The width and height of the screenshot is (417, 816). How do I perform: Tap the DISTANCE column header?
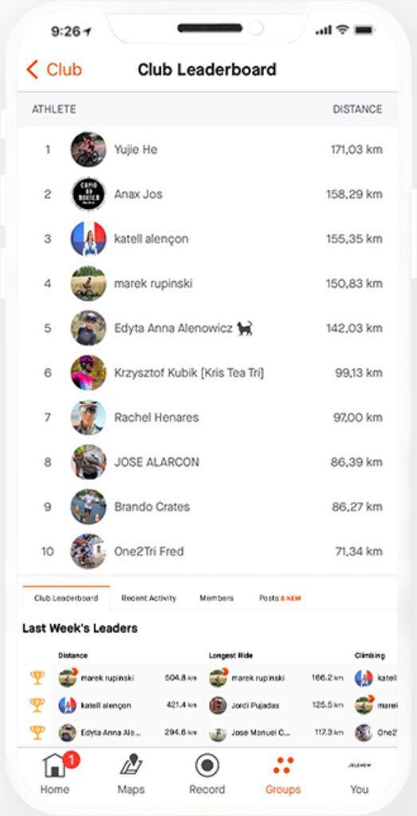(357, 109)
